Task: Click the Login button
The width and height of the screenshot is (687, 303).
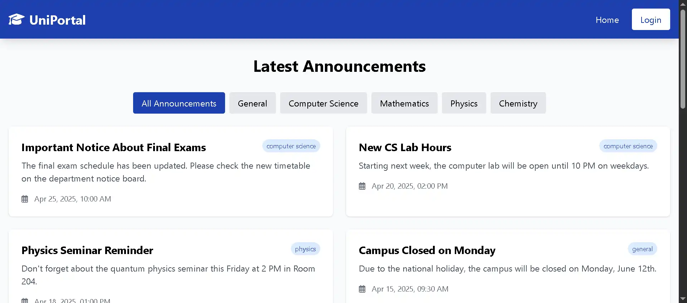Action: (x=651, y=19)
